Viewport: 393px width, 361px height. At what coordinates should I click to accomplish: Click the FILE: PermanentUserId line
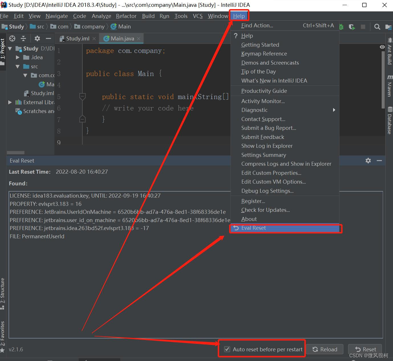(x=37, y=236)
